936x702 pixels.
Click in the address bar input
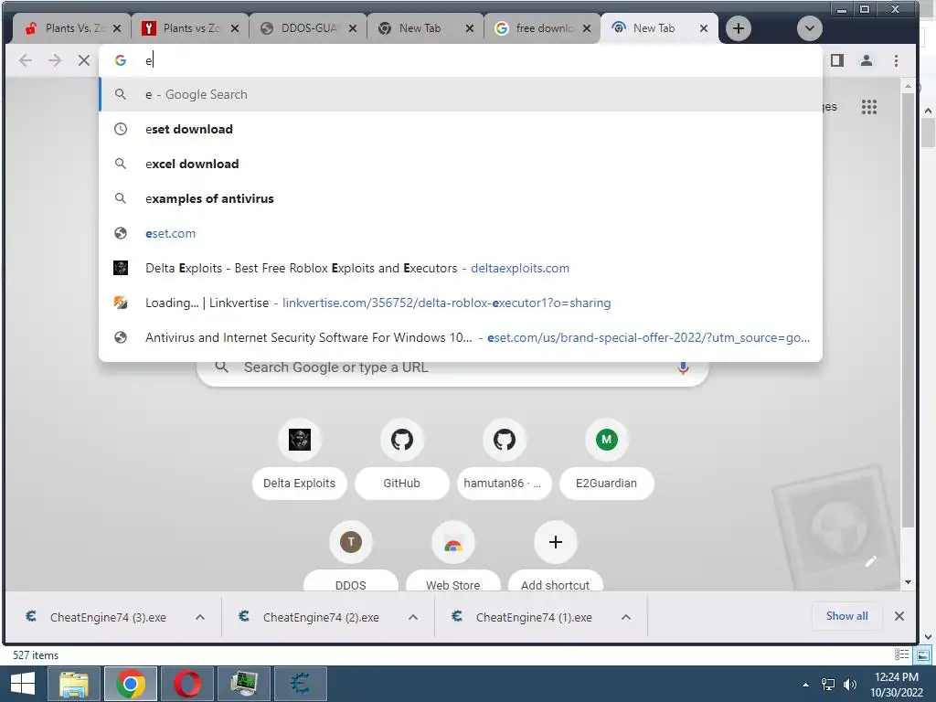(461, 60)
